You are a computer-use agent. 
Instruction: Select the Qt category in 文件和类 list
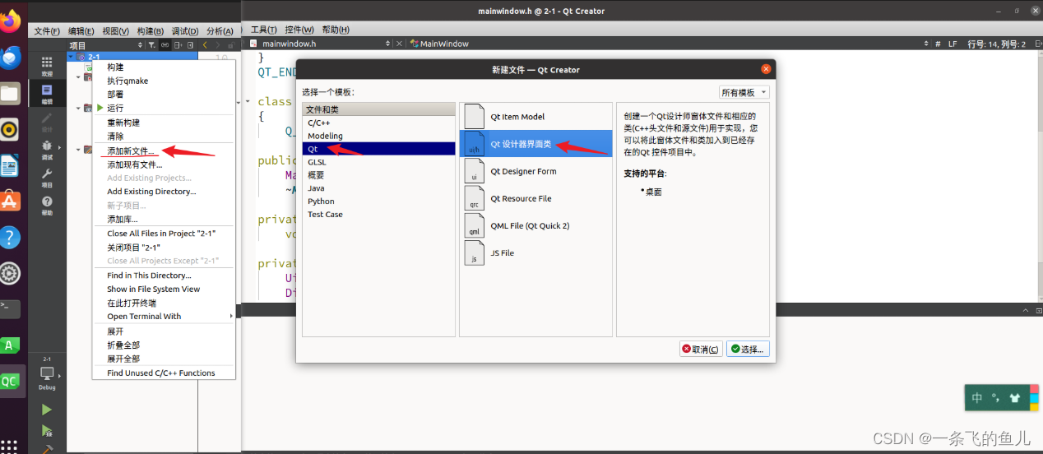(x=378, y=149)
